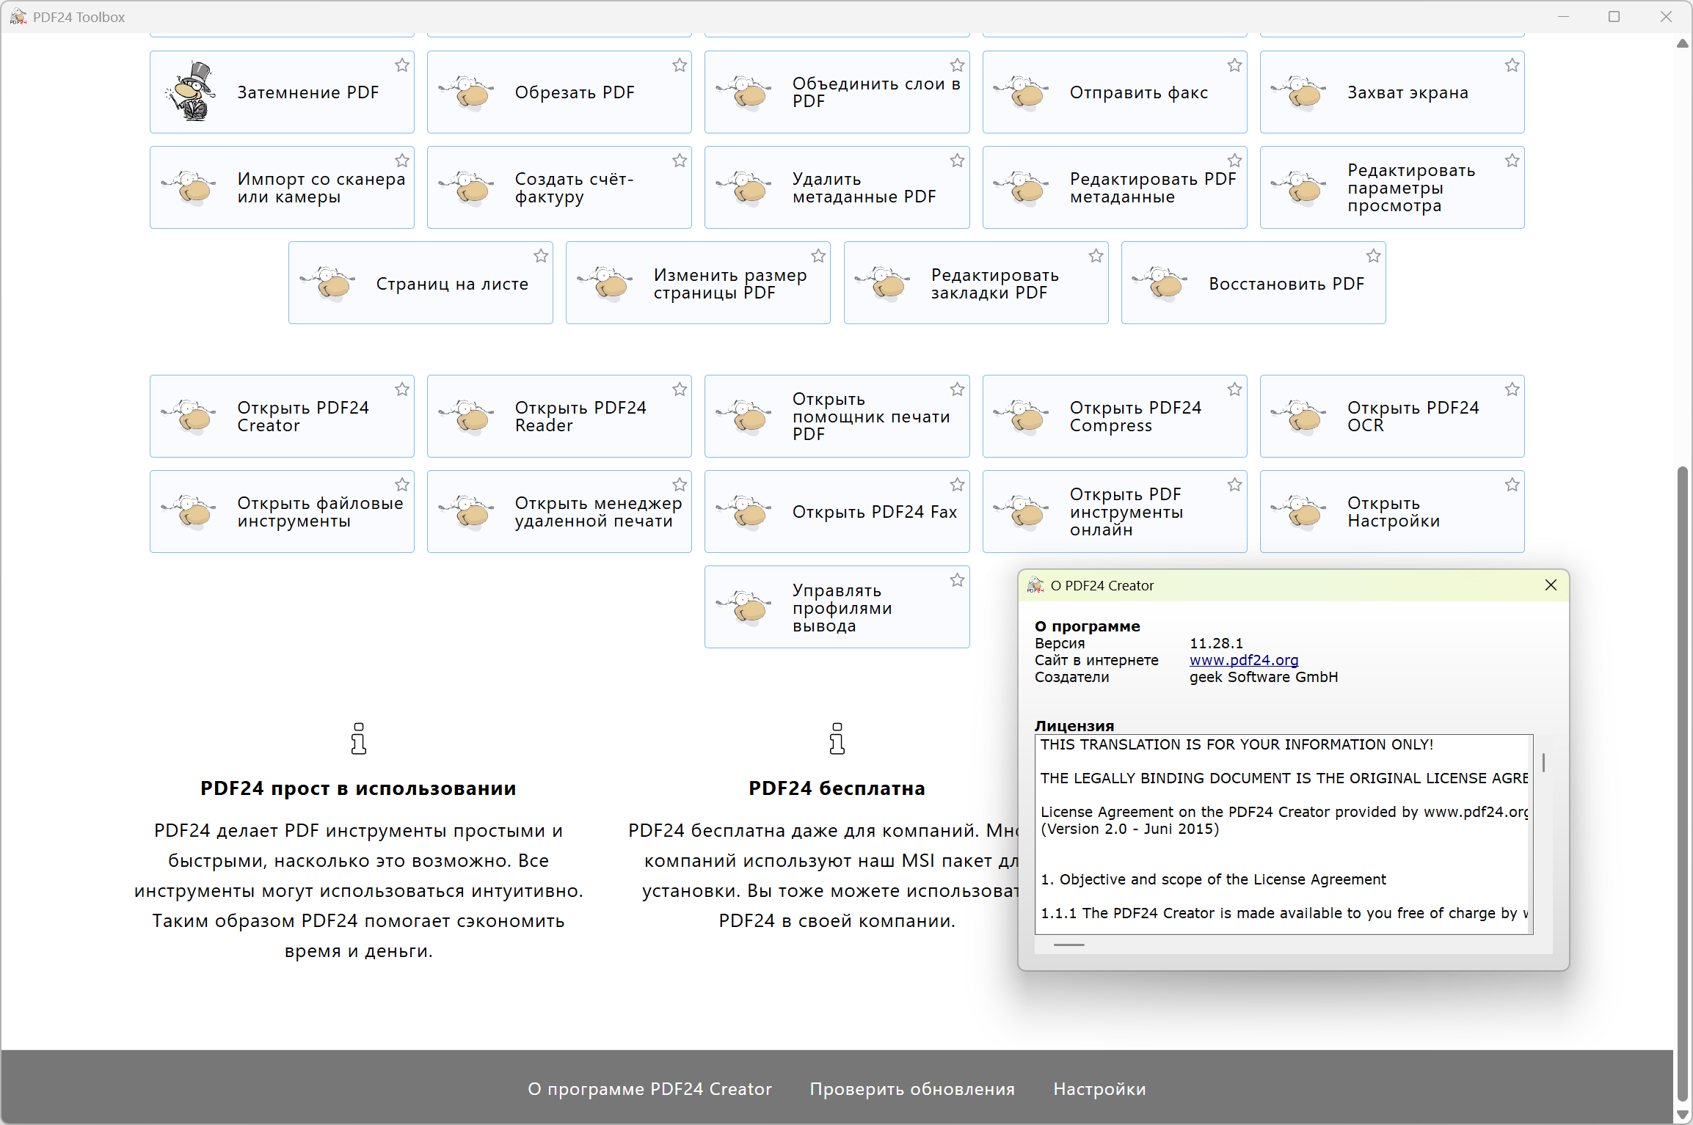Open the Открыть Настройки tile
The width and height of the screenshot is (1693, 1125).
click(x=1392, y=512)
